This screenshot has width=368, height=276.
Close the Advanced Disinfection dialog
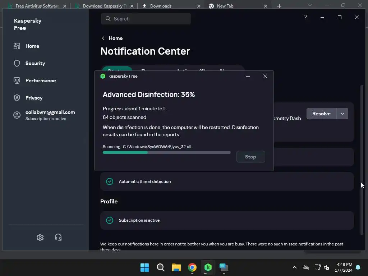pyautogui.click(x=265, y=76)
